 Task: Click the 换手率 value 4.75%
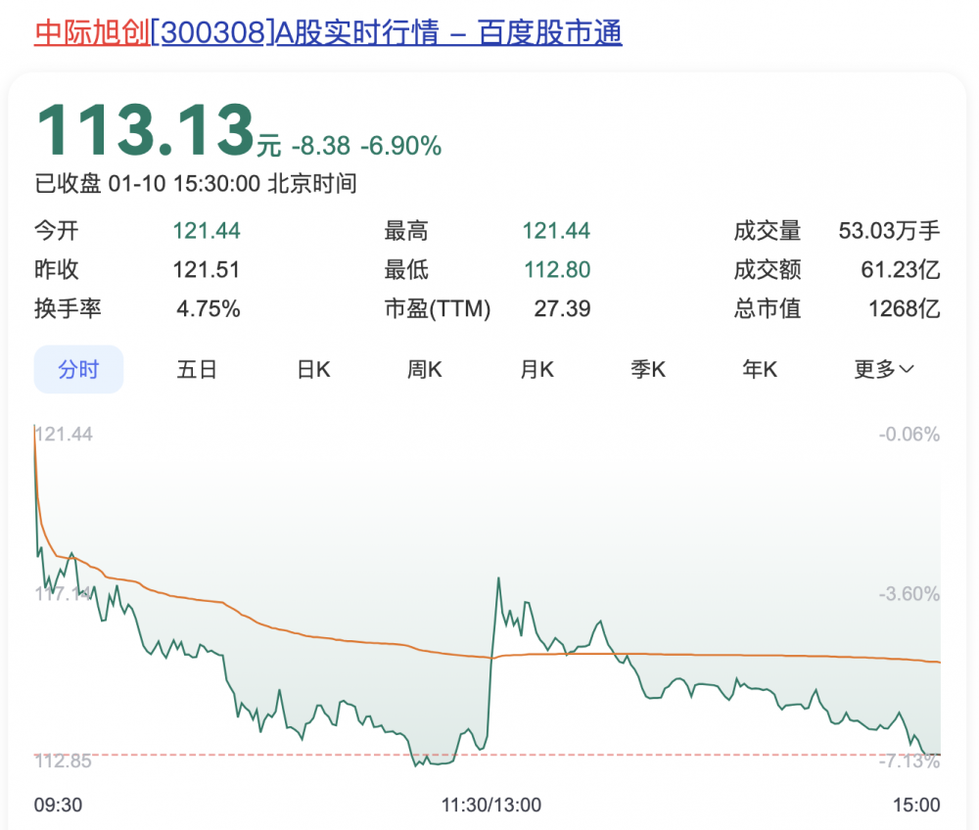(209, 309)
